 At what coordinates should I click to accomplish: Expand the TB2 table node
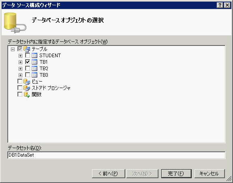(x=20, y=69)
